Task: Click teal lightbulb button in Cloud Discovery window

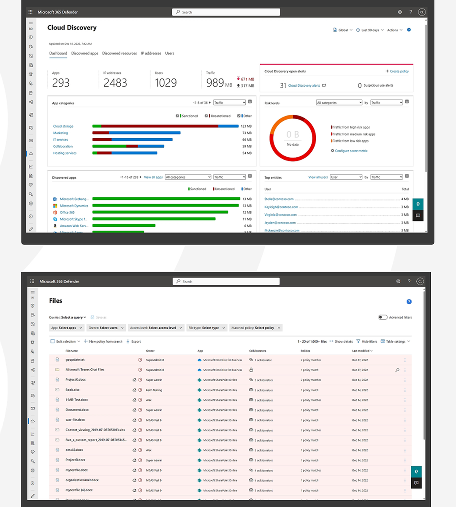Action: point(418,204)
